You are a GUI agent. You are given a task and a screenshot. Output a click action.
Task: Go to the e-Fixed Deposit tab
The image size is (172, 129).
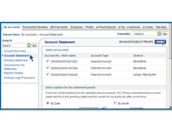[x=106, y=27]
